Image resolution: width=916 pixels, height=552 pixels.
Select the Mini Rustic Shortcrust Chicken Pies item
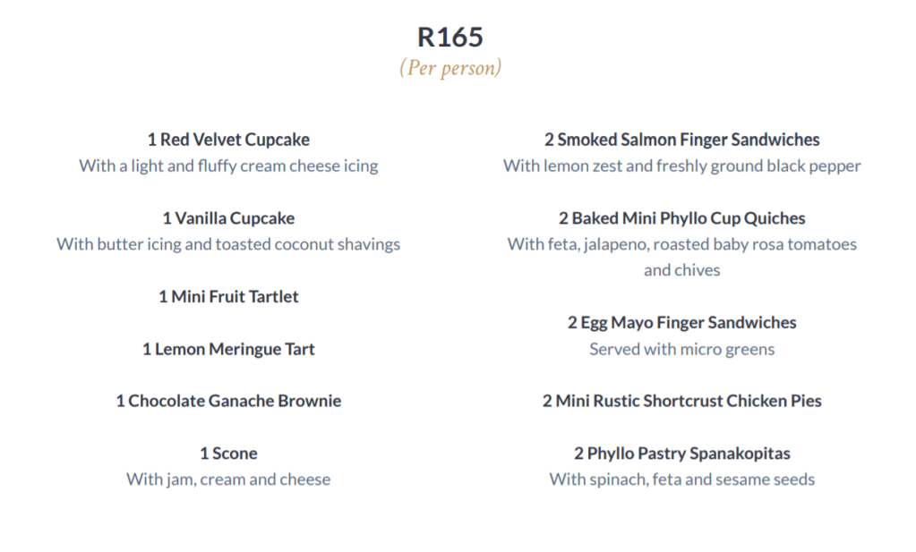[681, 401]
